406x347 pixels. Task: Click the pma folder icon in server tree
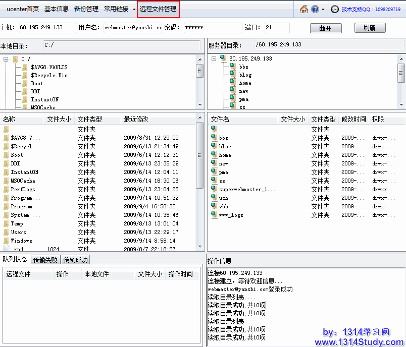[232, 99]
